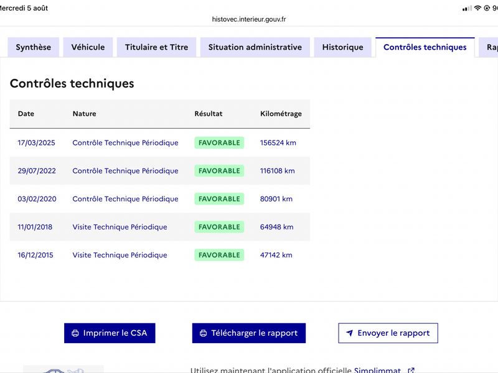Click printer icon in Télécharger le rapport

click(204, 333)
